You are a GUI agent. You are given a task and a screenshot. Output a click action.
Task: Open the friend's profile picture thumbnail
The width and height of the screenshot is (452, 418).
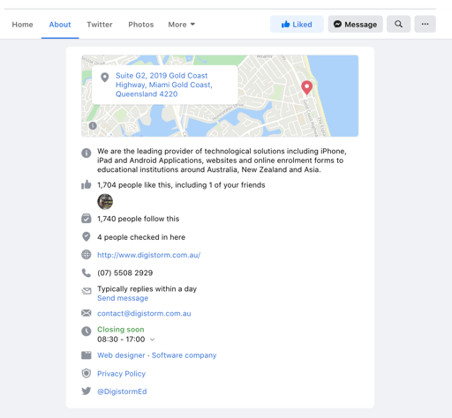coord(105,202)
